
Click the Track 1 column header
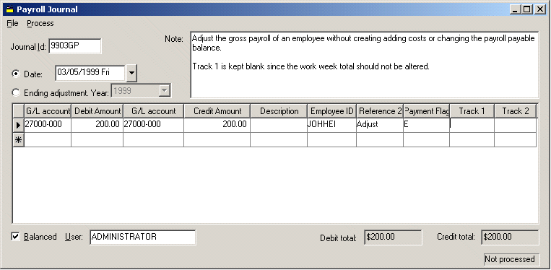472,111
